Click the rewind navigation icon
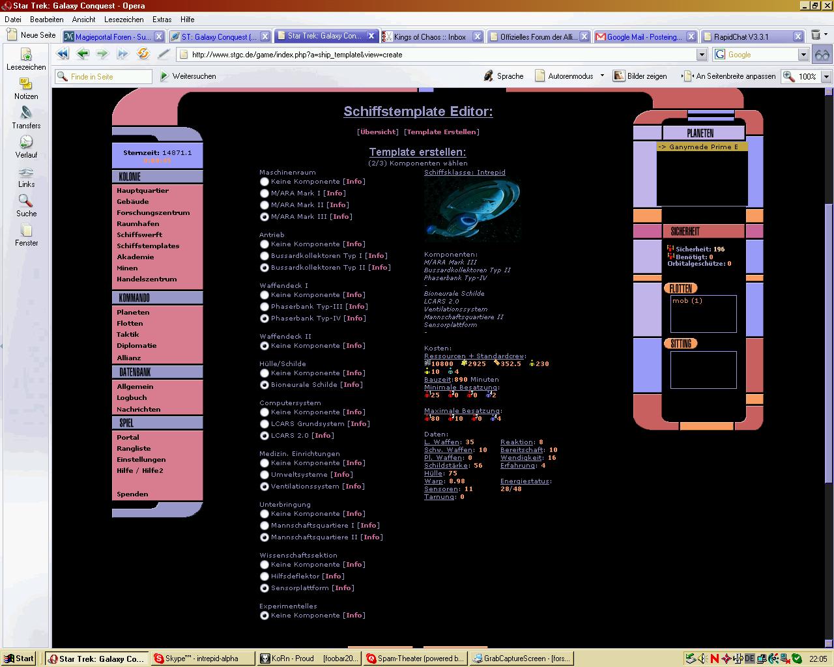The width and height of the screenshot is (834, 667). coord(62,54)
